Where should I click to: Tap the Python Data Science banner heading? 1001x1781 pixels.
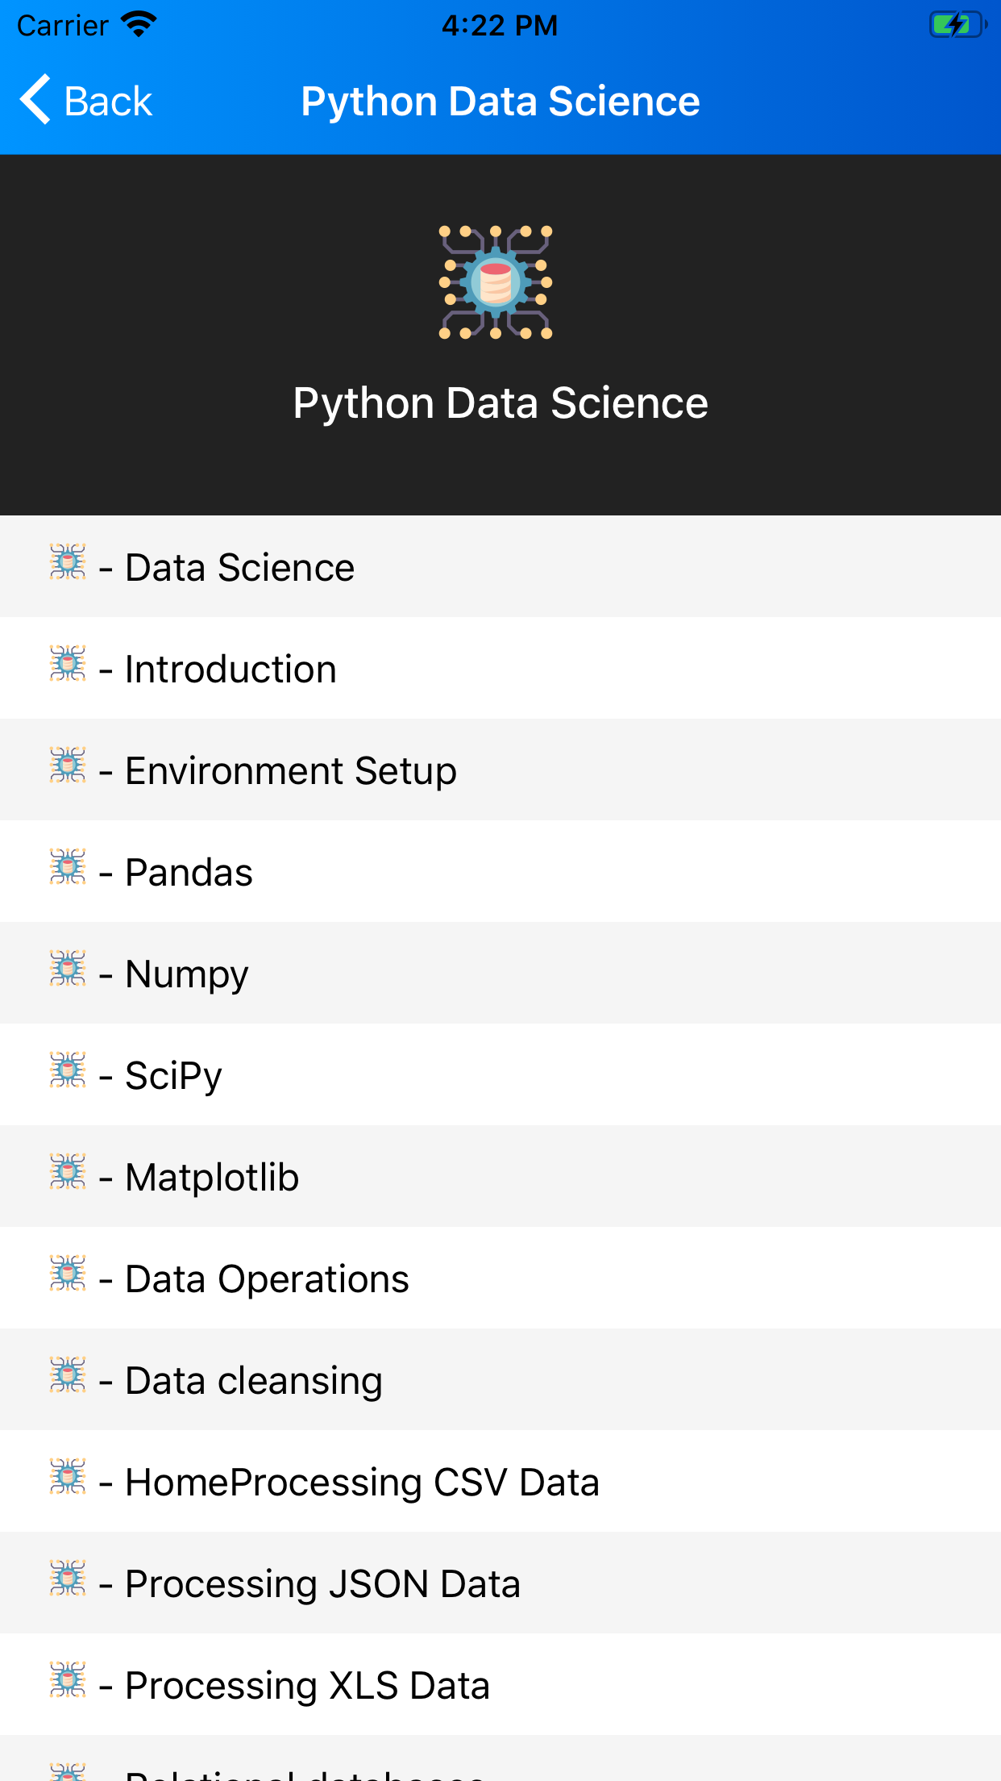pyautogui.click(x=500, y=403)
